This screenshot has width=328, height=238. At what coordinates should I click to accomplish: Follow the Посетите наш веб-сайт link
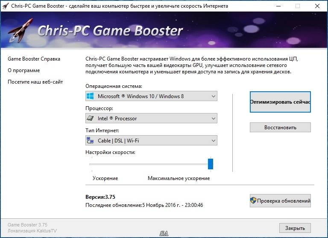(35, 82)
